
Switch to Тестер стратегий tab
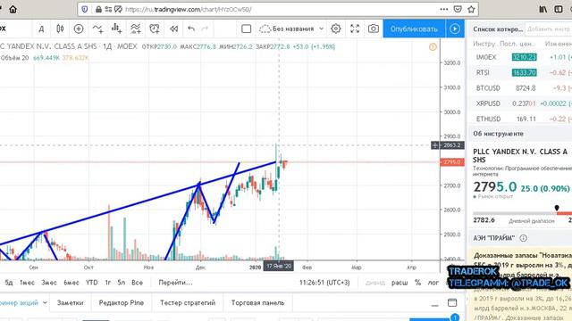pos(188,302)
